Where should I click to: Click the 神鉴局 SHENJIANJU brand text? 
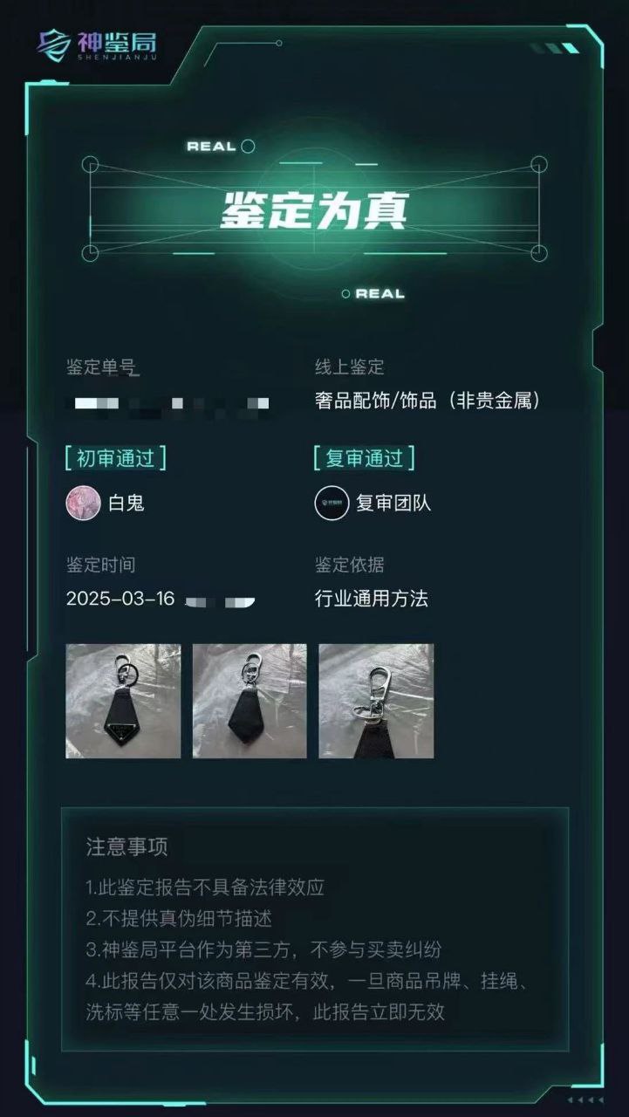115,45
